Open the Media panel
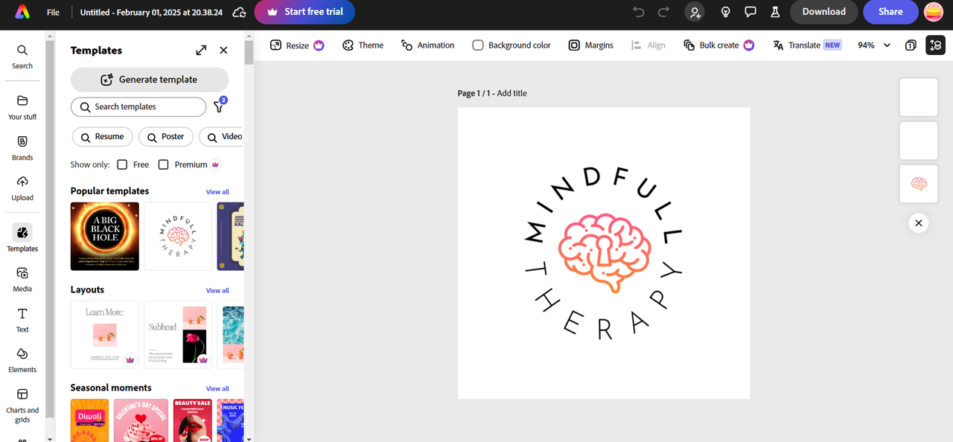 22,280
